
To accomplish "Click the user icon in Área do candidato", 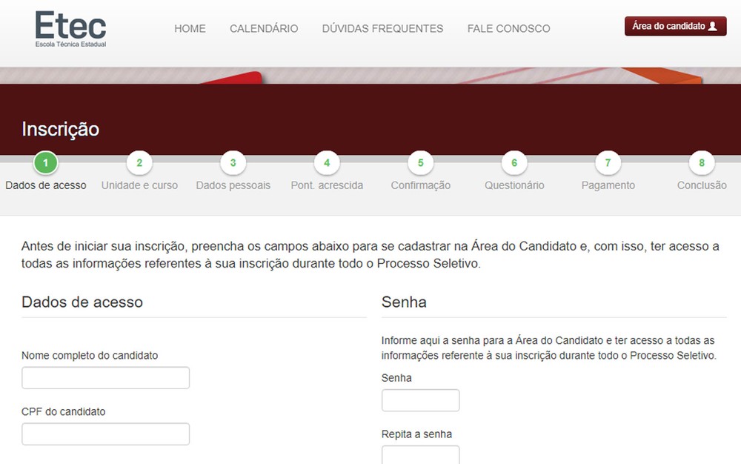I will point(713,27).
